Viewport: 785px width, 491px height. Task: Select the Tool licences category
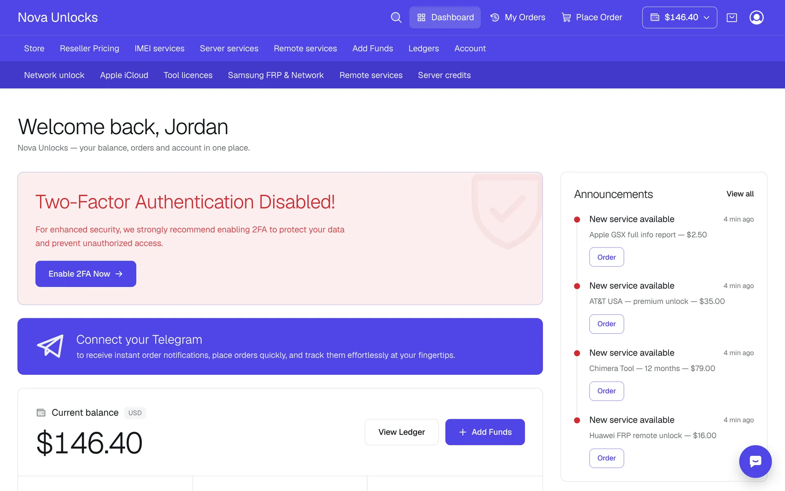pos(188,75)
